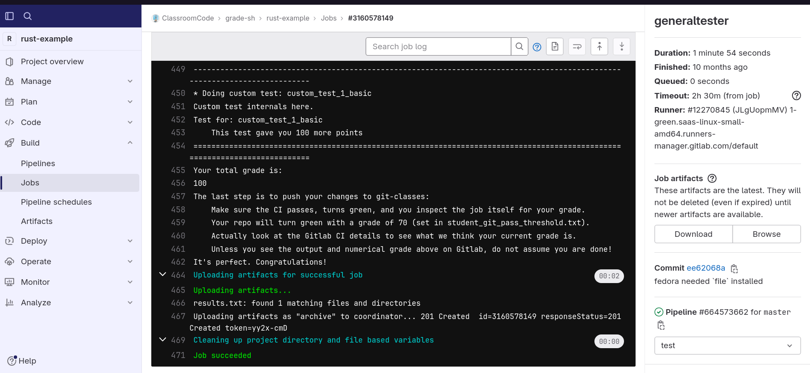The width and height of the screenshot is (810, 373).
Task: Focus the Search job log field
Action: (x=438, y=47)
